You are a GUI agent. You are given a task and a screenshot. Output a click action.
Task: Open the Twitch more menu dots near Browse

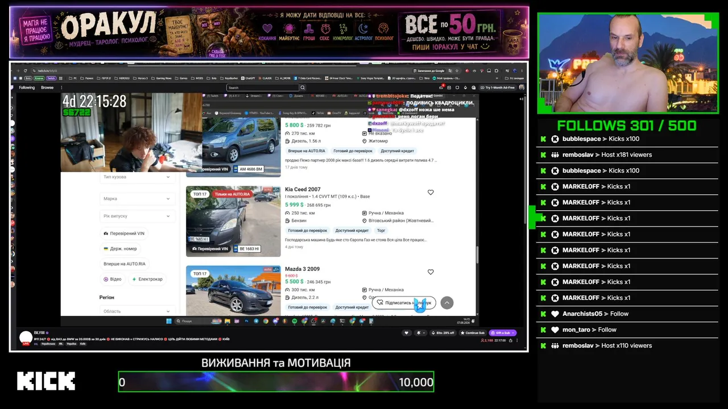click(62, 87)
